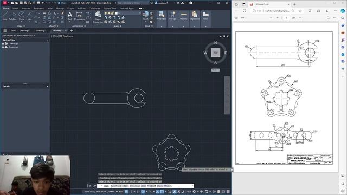347x195 pixels.
Task: Switch to the Start file tab
Action: [13, 31]
